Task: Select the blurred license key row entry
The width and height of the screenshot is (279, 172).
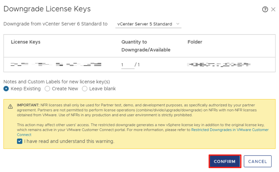Action: tap(56, 65)
